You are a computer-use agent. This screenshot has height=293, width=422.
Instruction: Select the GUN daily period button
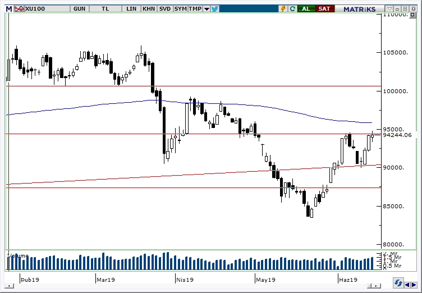click(x=79, y=9)
